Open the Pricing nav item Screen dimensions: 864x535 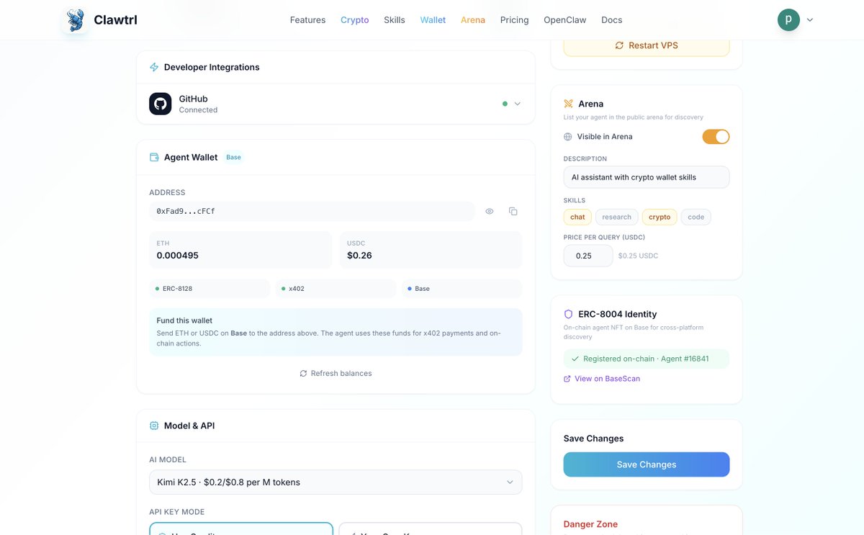pos(514,20)
